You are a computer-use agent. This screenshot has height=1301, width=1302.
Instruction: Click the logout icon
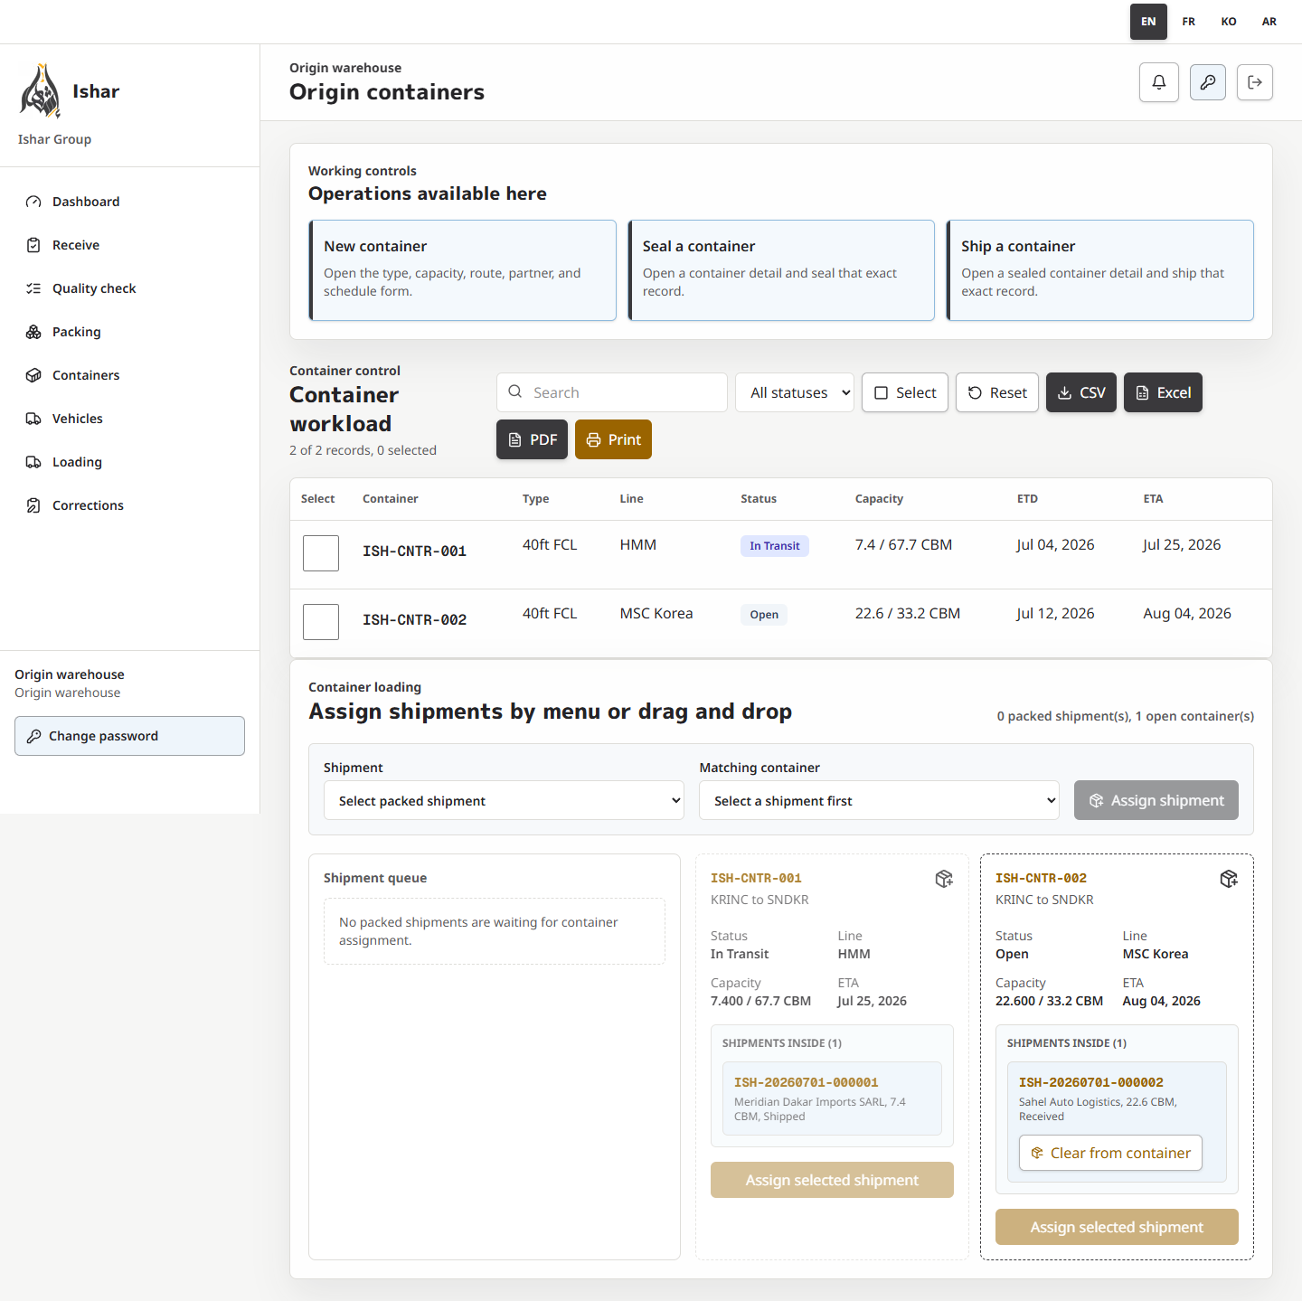coord(1255,82)
